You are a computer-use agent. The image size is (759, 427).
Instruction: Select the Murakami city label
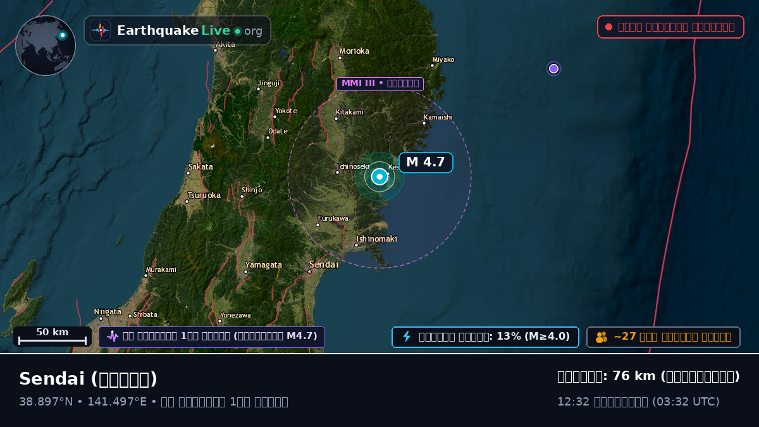click(x=161, y=269)
